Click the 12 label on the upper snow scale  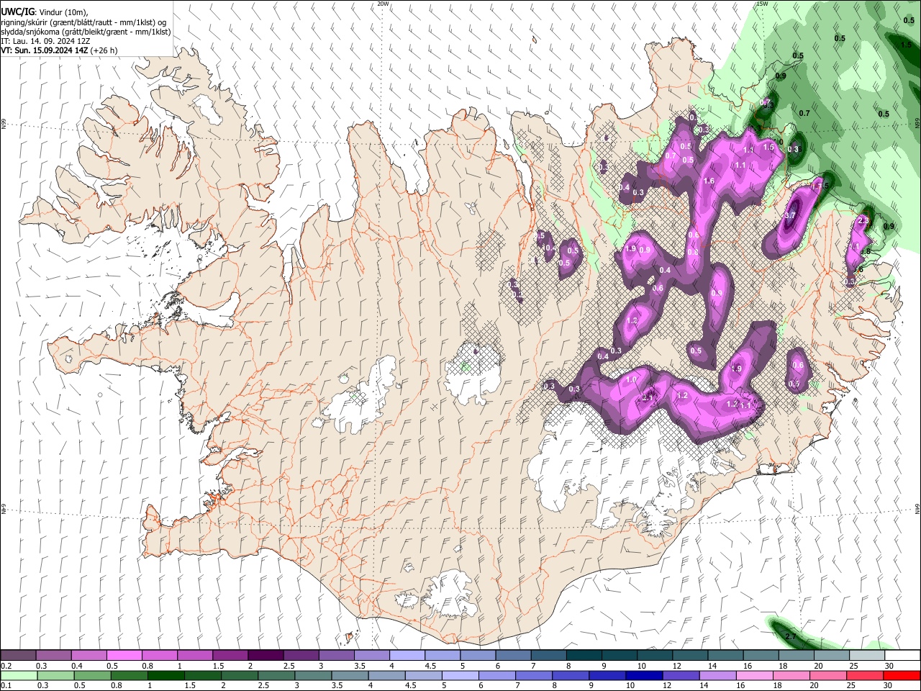[x=676, y=666]
